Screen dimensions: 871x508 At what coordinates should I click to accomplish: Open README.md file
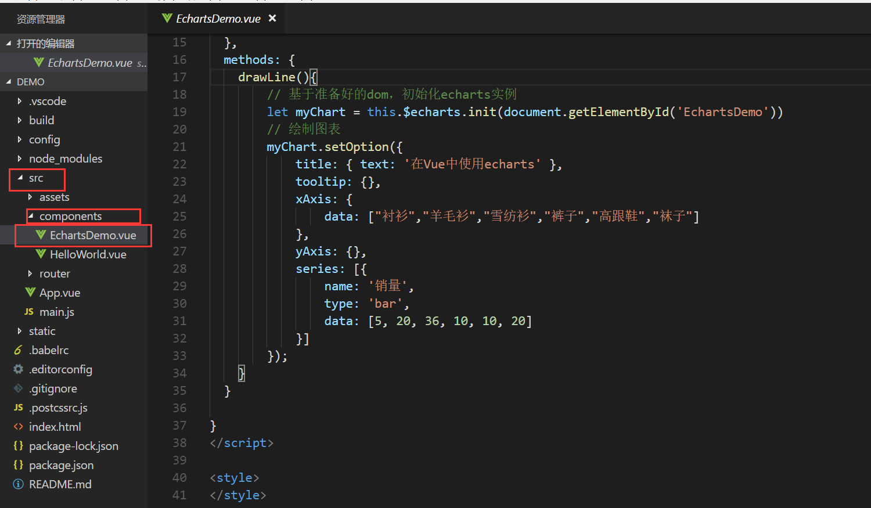(60, 484)
